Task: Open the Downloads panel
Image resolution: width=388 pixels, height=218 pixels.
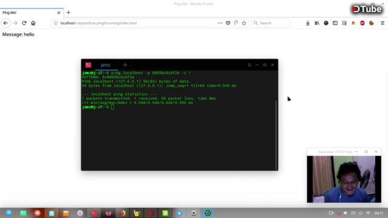Action: coord(308,23)
